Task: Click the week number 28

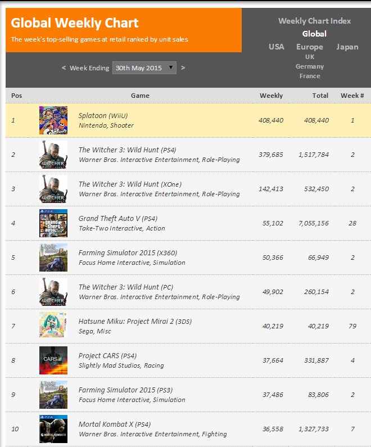Action: (x=352, y=223)
